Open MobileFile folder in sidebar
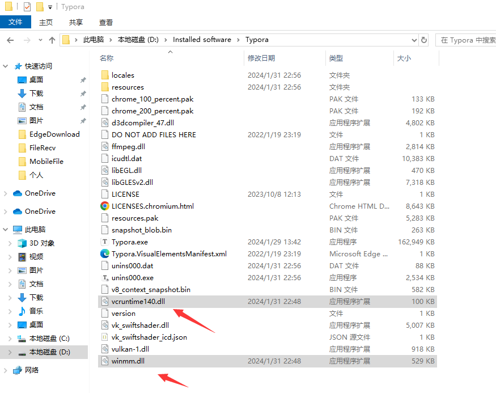This screenshot has height=393, width=496. pyautogui.click(x=46, y=162)
